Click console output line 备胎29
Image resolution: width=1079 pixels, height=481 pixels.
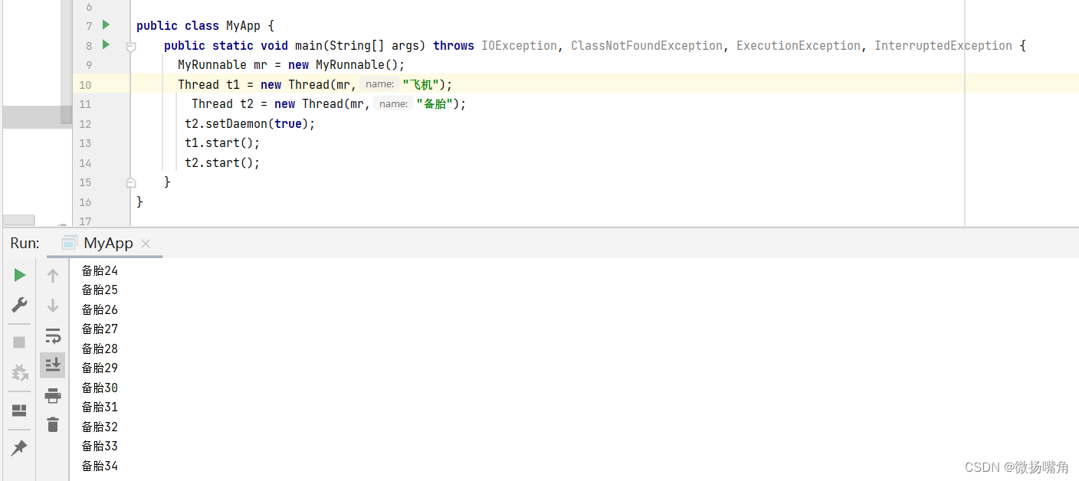pos(100,368)
